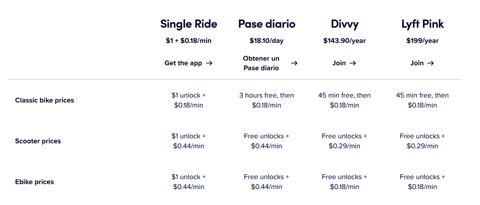Viewport: 480px width, 205px height.
Task: Click the Scooter prices row label
Action: pyautogui.click(x=38, y=141)
